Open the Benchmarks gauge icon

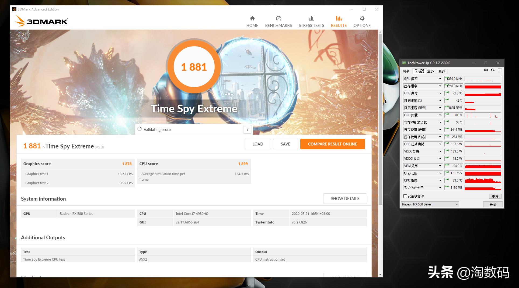278,19
